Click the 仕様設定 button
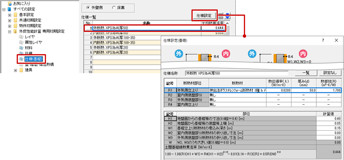 tap(204, 16)
